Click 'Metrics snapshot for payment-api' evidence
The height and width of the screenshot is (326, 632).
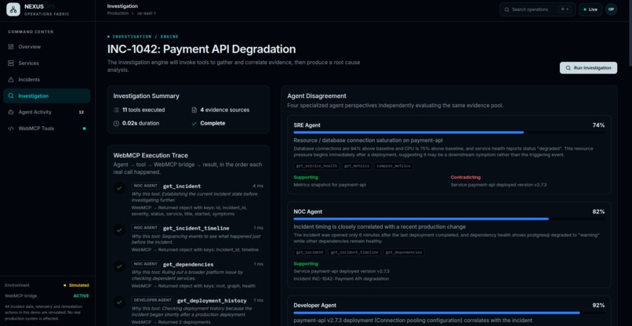point(329,185)
